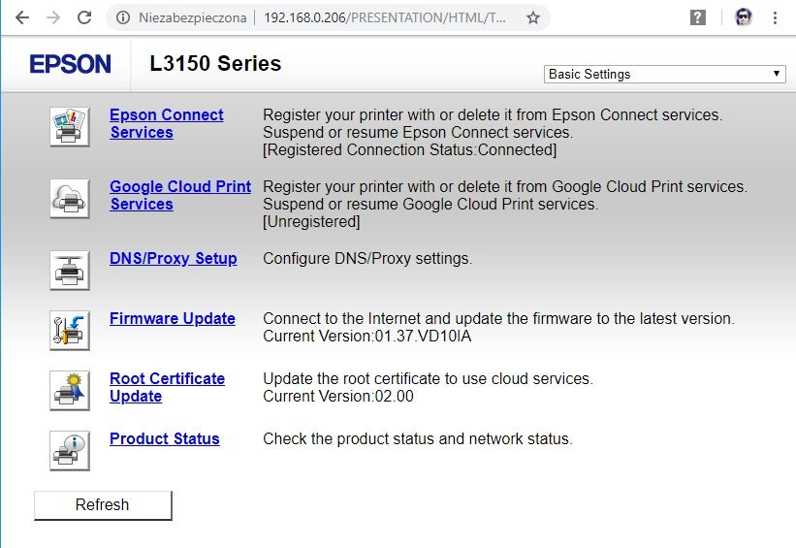796x548 pixels.
Task: Open the Firmware Update link
Action: coord(172,318)
